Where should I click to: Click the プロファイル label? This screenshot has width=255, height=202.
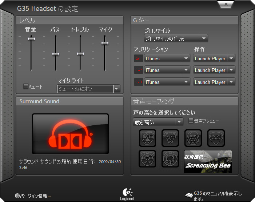pyautogui.click(x=157, y=31)
